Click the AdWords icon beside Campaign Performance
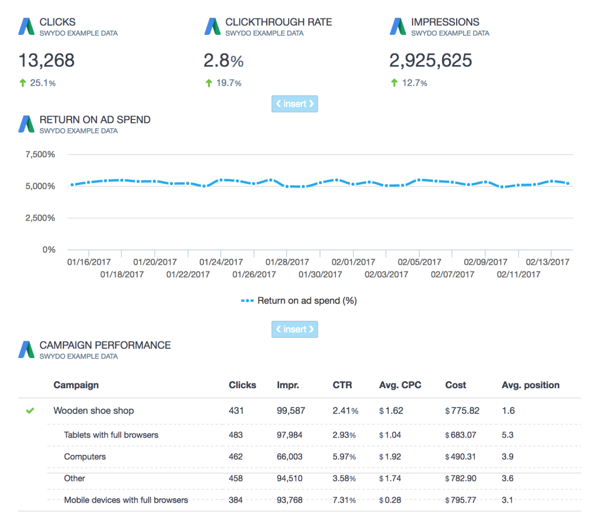Screen dimensions: 595x513 tap(27, 349)
